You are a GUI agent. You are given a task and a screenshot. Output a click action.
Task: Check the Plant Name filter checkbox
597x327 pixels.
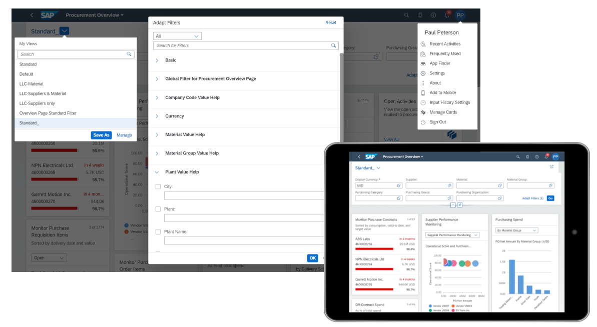pyautogui.click(x=158, y=231)
